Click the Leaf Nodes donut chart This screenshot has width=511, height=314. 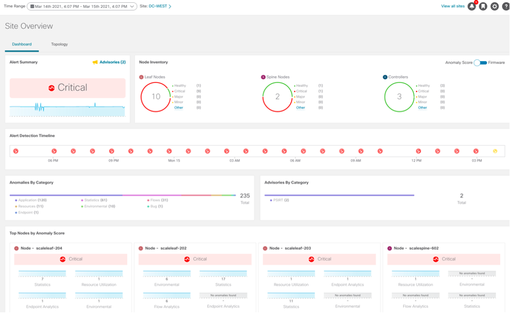155,97
